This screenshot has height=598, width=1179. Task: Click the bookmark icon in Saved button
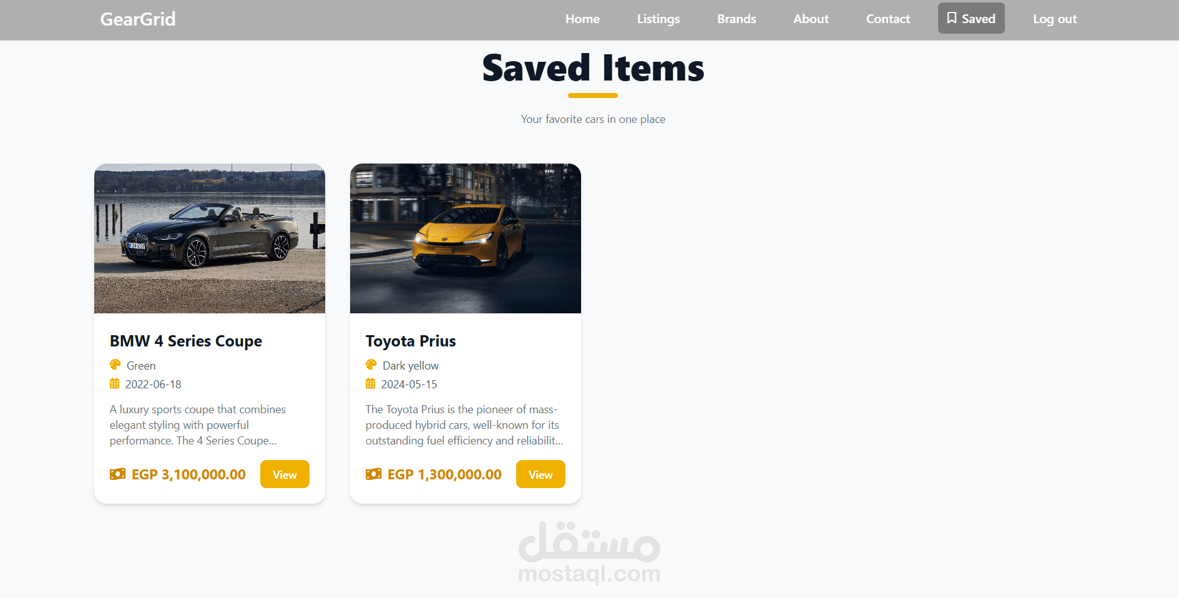pos(952,18)
